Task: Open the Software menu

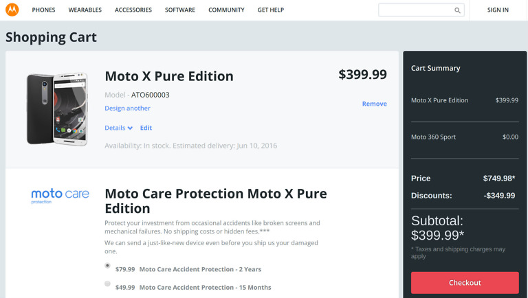Action: click(x=180, y=10)
